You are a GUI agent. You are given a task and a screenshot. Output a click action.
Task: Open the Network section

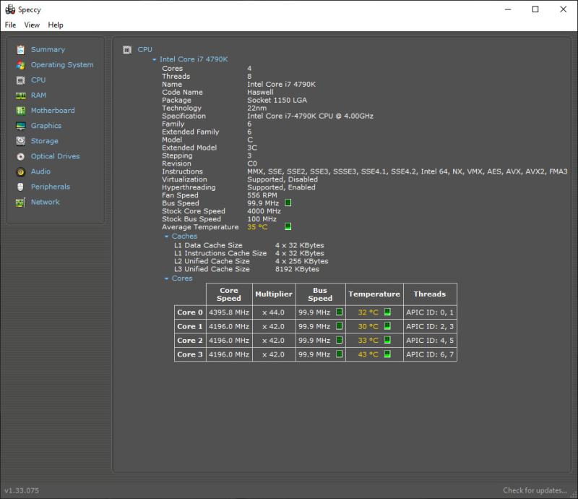(45, 202)
